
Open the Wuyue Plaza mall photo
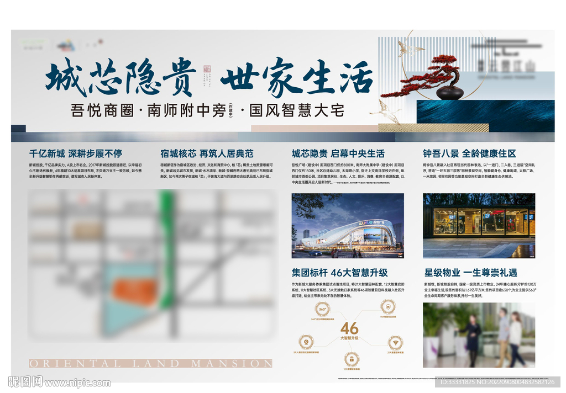[x=348, y=226]
